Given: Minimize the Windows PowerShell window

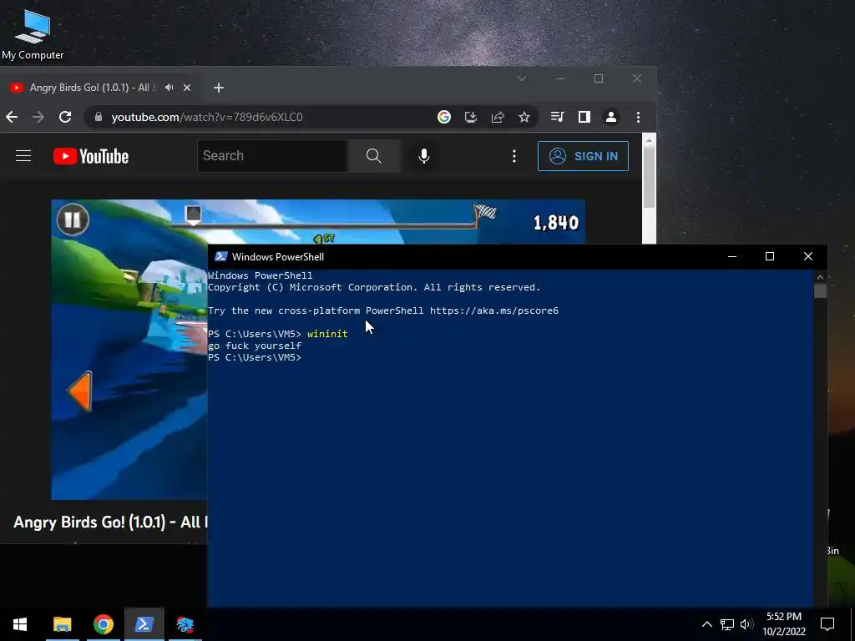Looking at the screenshot, I should (732, 256).
